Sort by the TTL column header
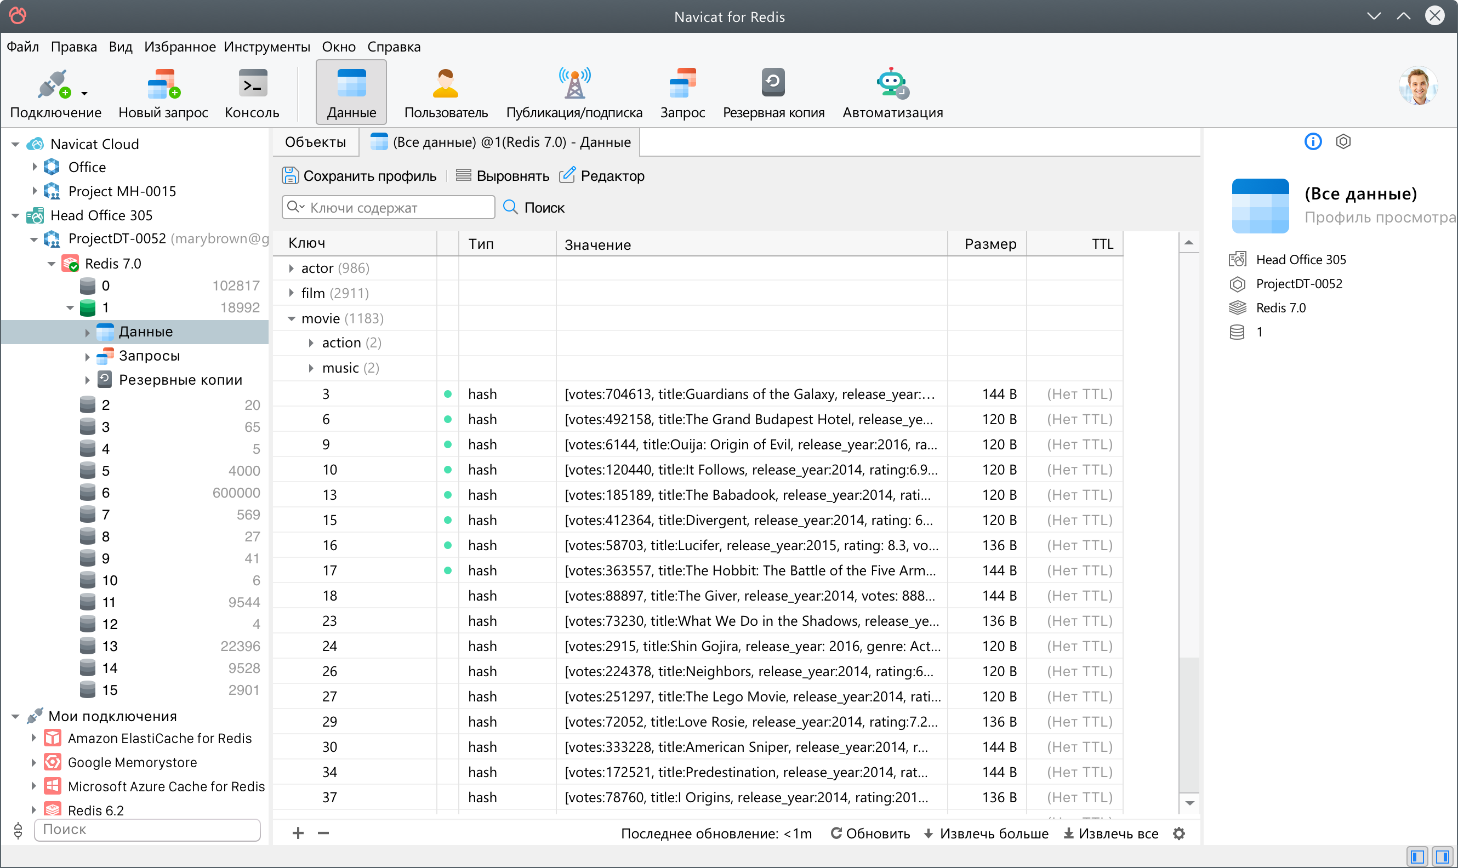 click(x=1075, y=244)
